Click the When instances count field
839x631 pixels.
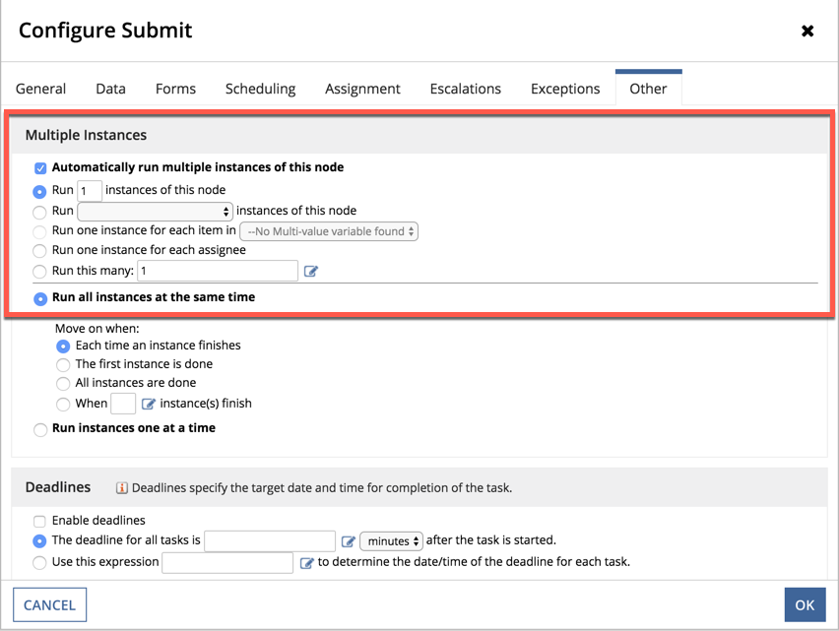pos(123,404)
